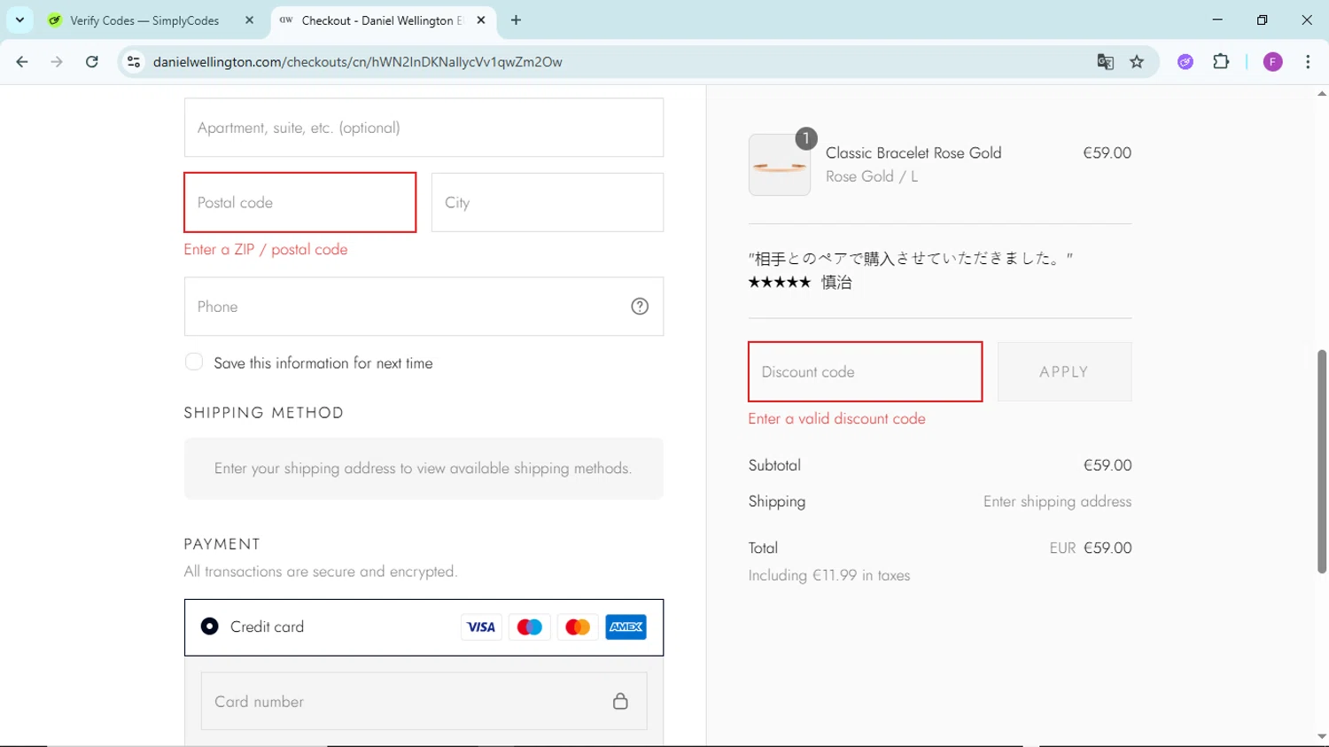Click the Total EUR €59.00 amount
Screen dimensions: 1329x747
point(1091,549)
